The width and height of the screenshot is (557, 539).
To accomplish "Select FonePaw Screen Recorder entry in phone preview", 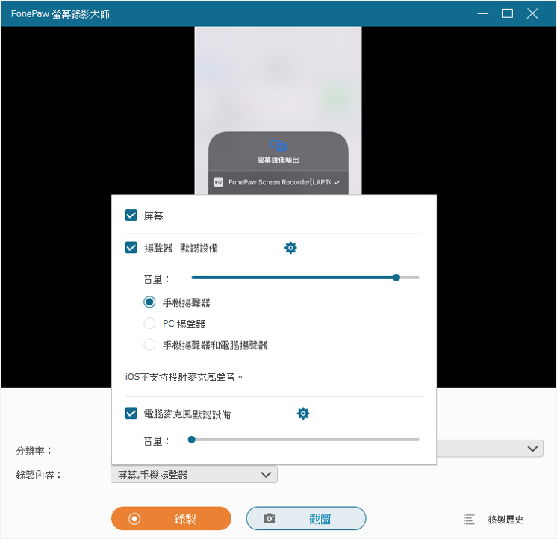I will [x=278, y=182].
